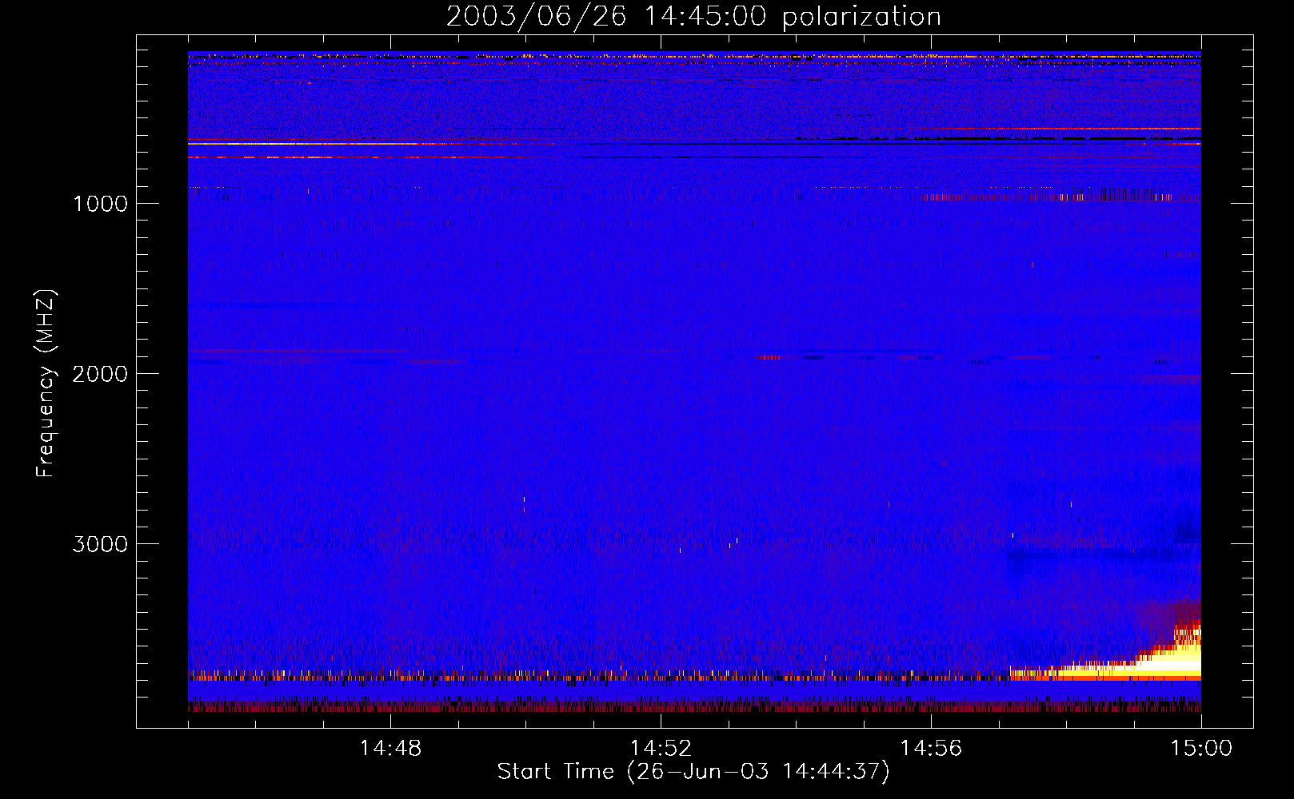Click the plot title '2003/06/26 14:45:00 polarization'

(693, 16)
